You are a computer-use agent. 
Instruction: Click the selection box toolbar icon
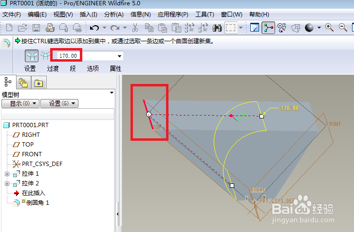pos(230,28)
